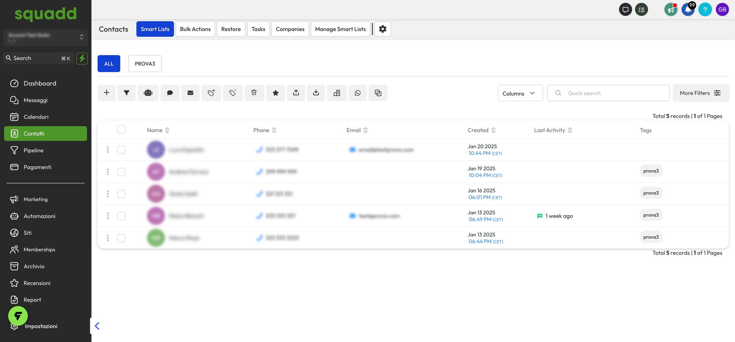Open the Columns dropdown
Image resolution: width=735 pixels, height=342 pixels.
[x=520, y=93]
